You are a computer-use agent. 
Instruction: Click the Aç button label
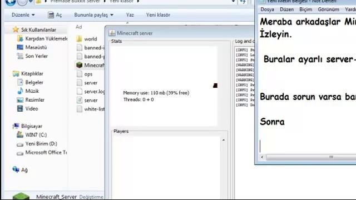[59, 15]
